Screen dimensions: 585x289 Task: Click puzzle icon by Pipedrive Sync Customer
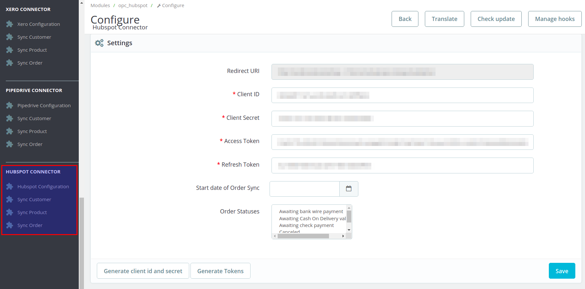(10, 119)
